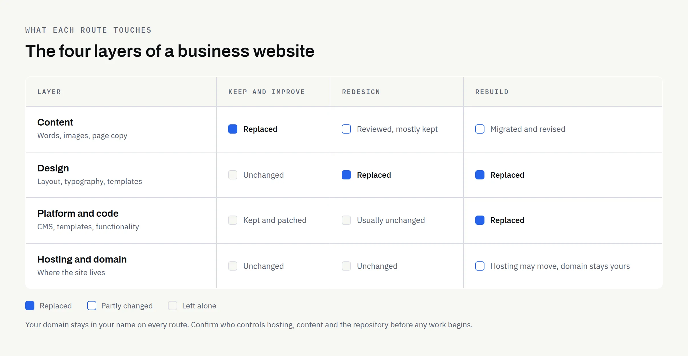Click the Replaced box for Design under Rebuild
The width and height of the screenshot is (688, 356).
tap(480, 175)
